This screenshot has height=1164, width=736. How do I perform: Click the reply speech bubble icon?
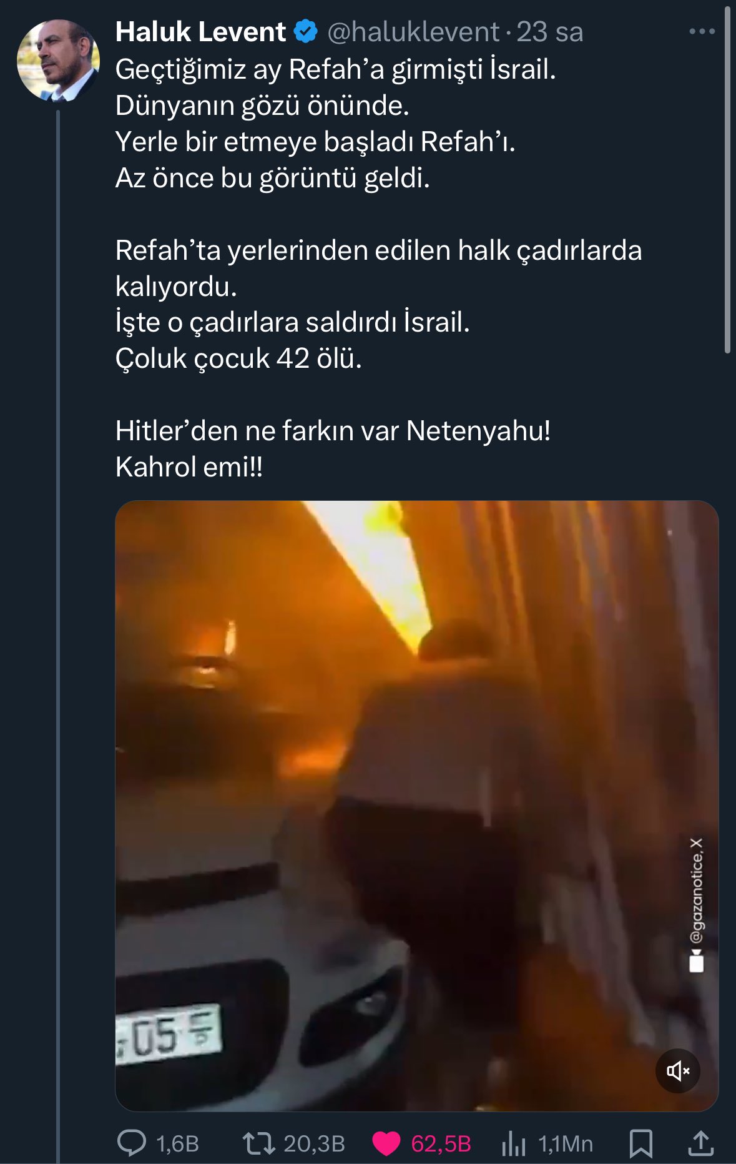(x=132, y=1143)
